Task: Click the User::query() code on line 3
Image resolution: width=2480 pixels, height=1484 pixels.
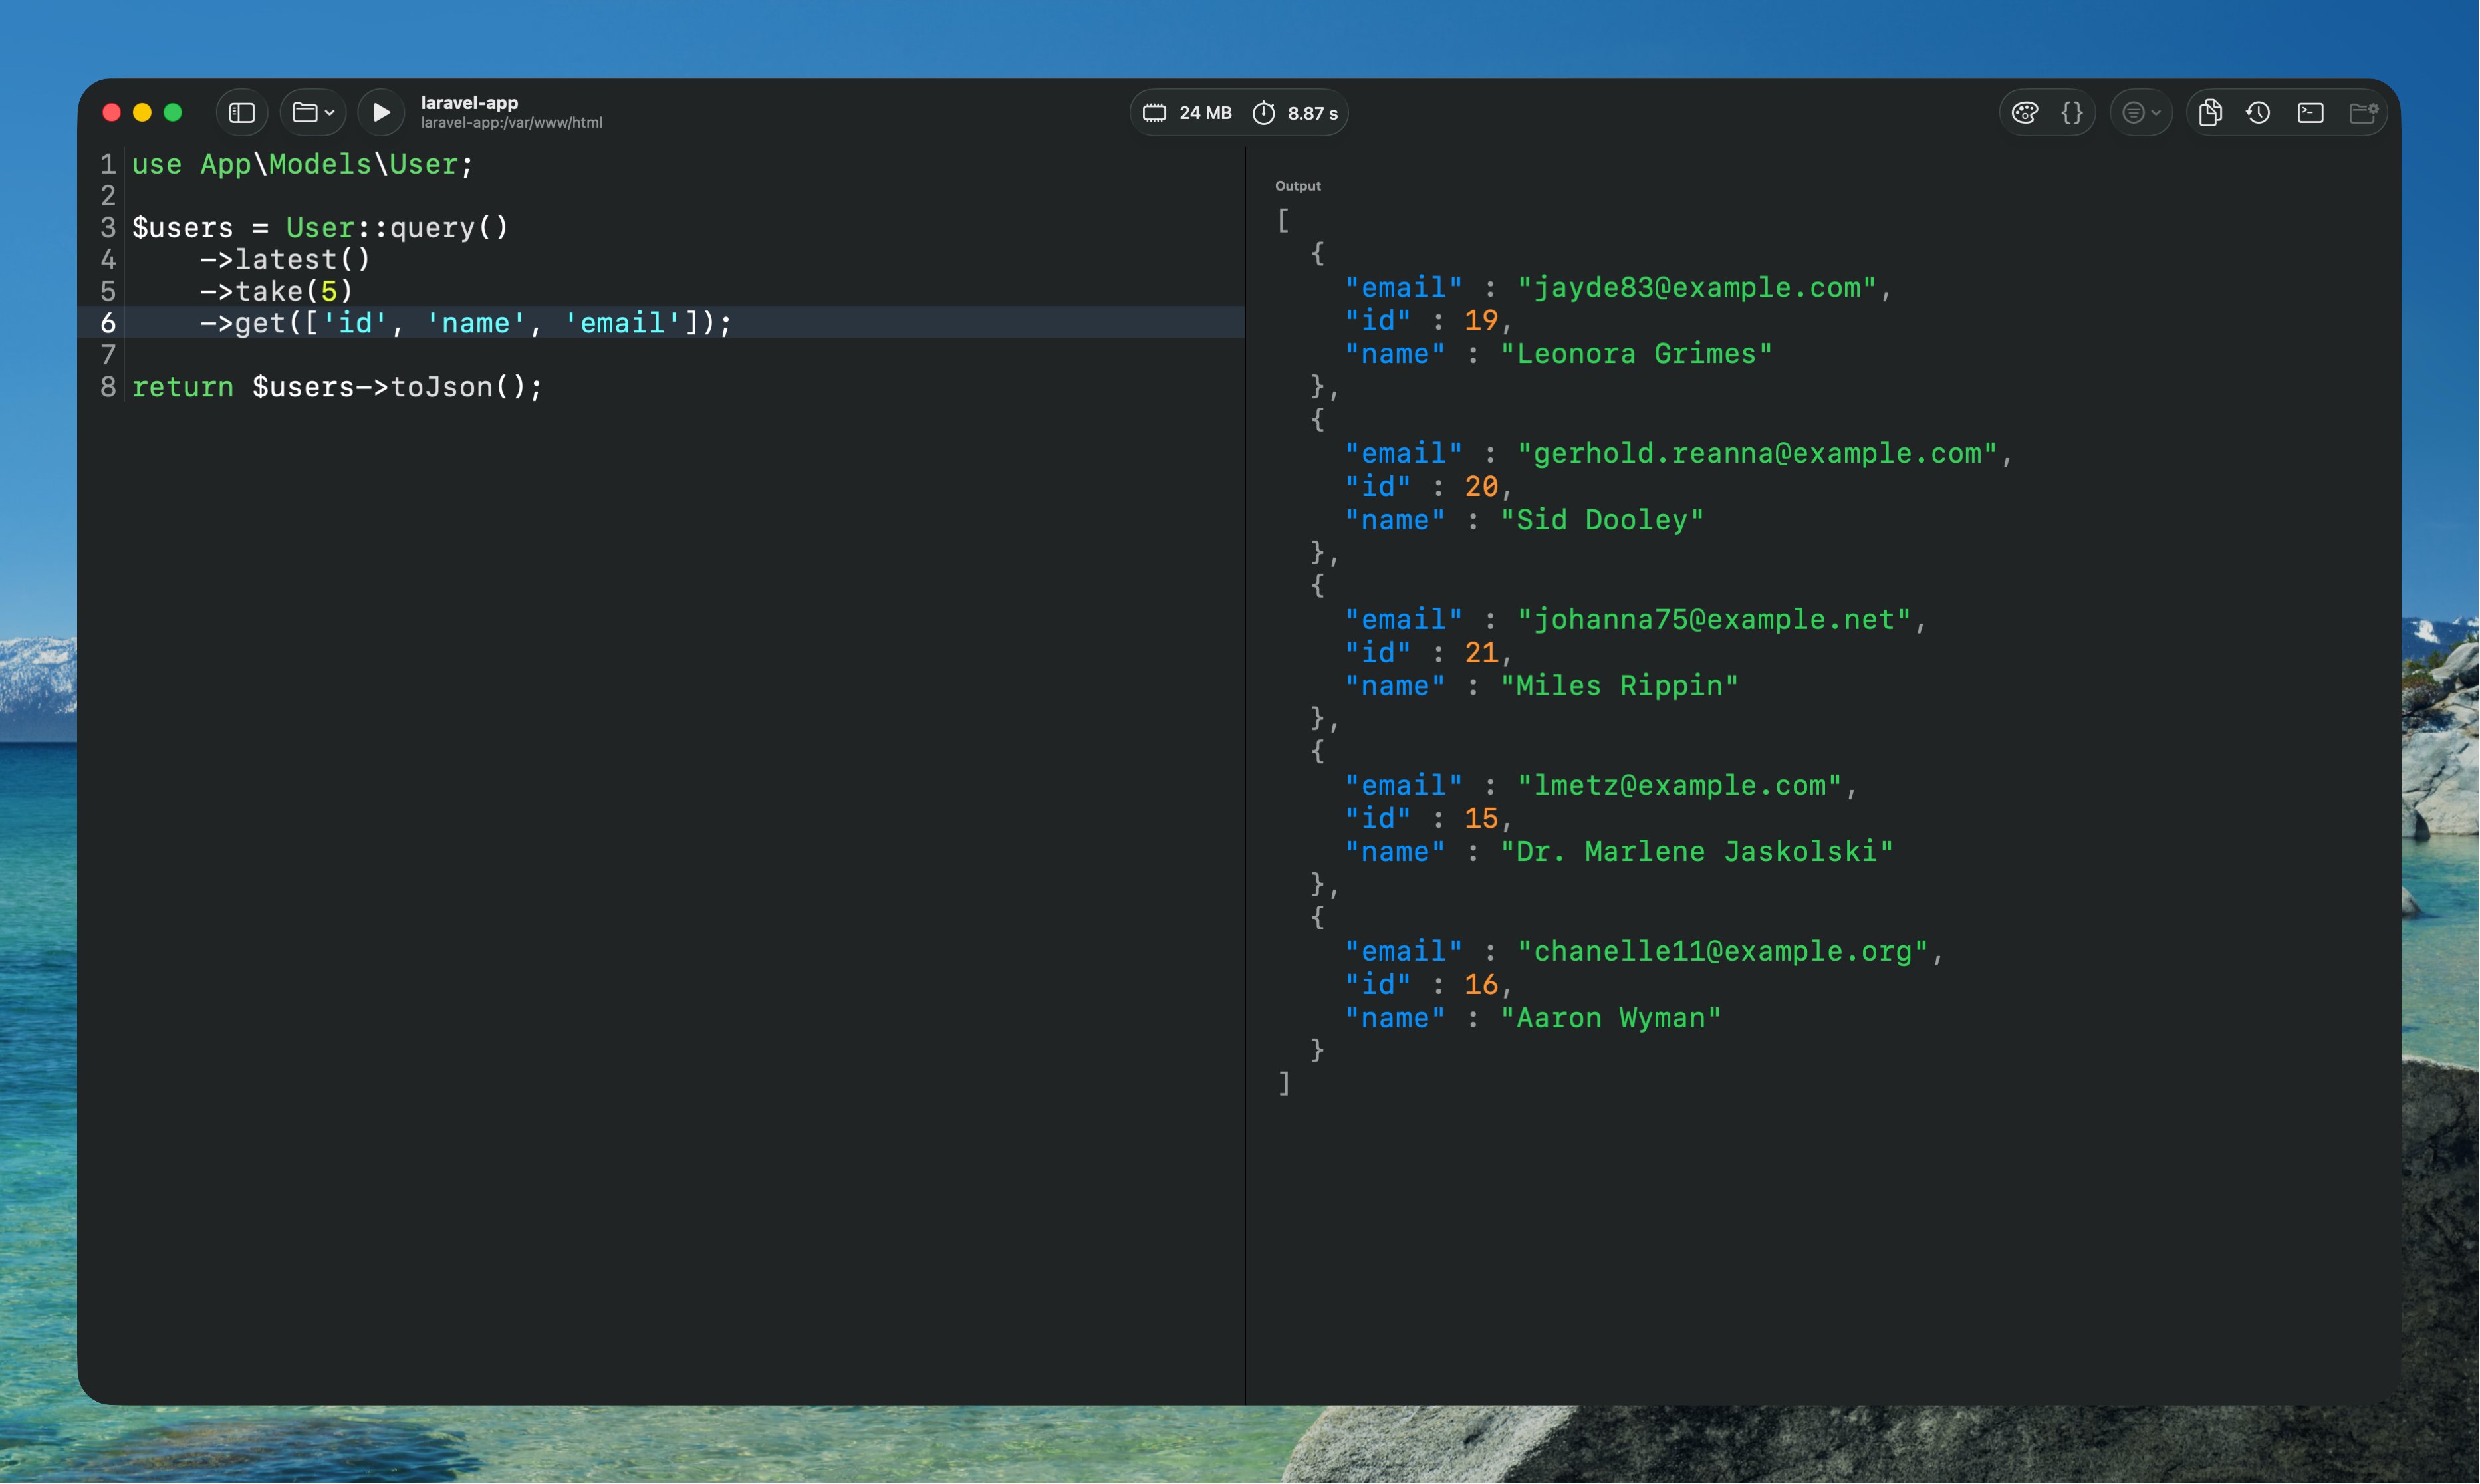Action: point(397,228)
